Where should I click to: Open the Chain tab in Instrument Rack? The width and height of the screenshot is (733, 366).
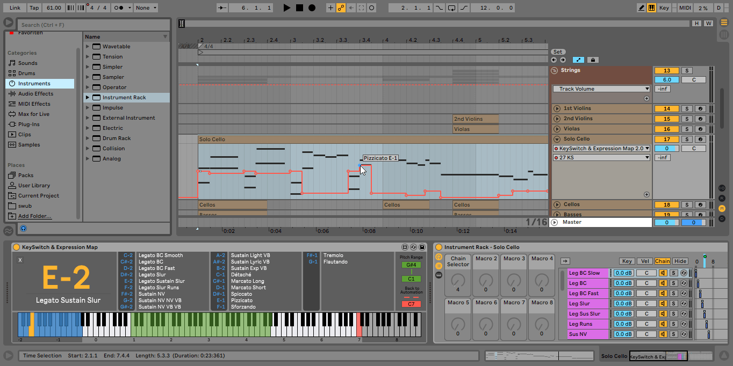coord(662,261)
